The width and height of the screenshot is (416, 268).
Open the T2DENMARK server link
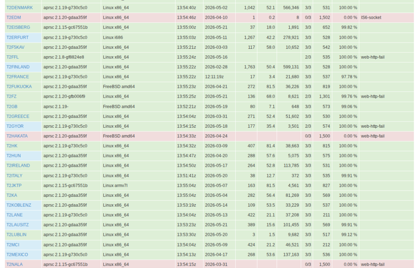pos(19,8)
